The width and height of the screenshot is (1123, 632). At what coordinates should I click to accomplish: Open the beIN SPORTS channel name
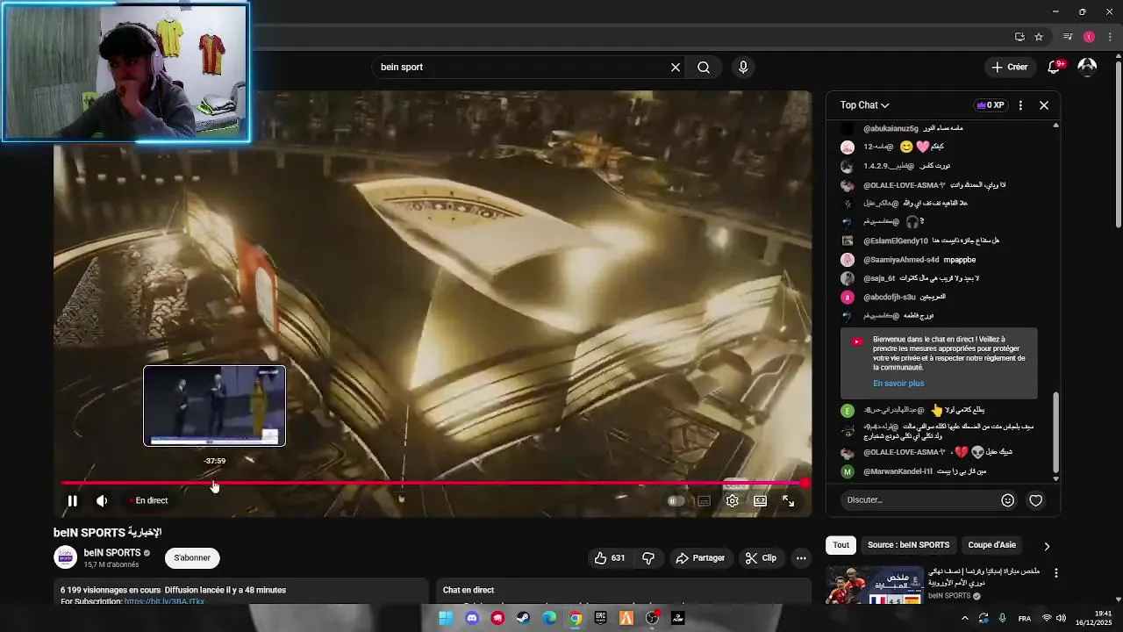point(112,553)
